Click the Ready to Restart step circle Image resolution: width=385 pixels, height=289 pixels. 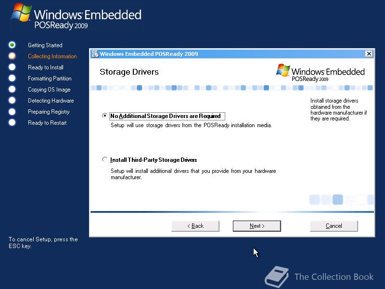point(12,122)
